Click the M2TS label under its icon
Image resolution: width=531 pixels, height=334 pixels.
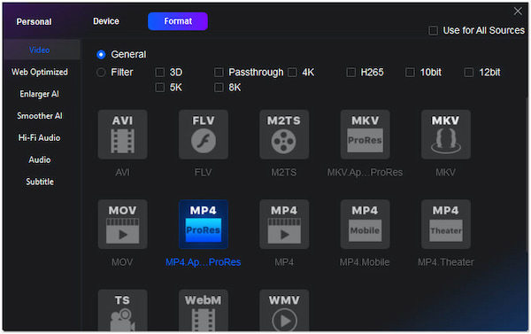284,172
